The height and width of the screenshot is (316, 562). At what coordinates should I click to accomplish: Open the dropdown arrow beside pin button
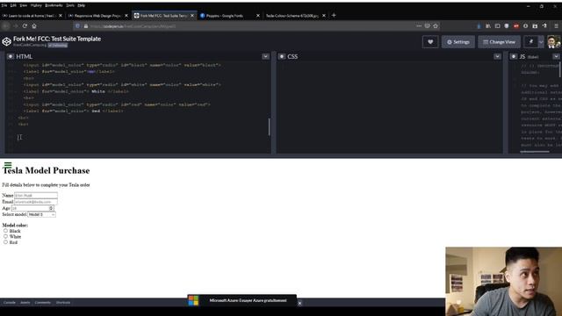[x=541, y=42]
